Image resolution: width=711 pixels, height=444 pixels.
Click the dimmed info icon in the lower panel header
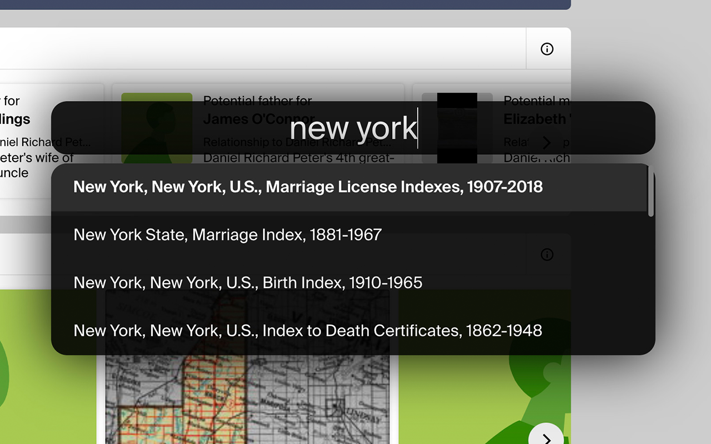pos(547,254)
